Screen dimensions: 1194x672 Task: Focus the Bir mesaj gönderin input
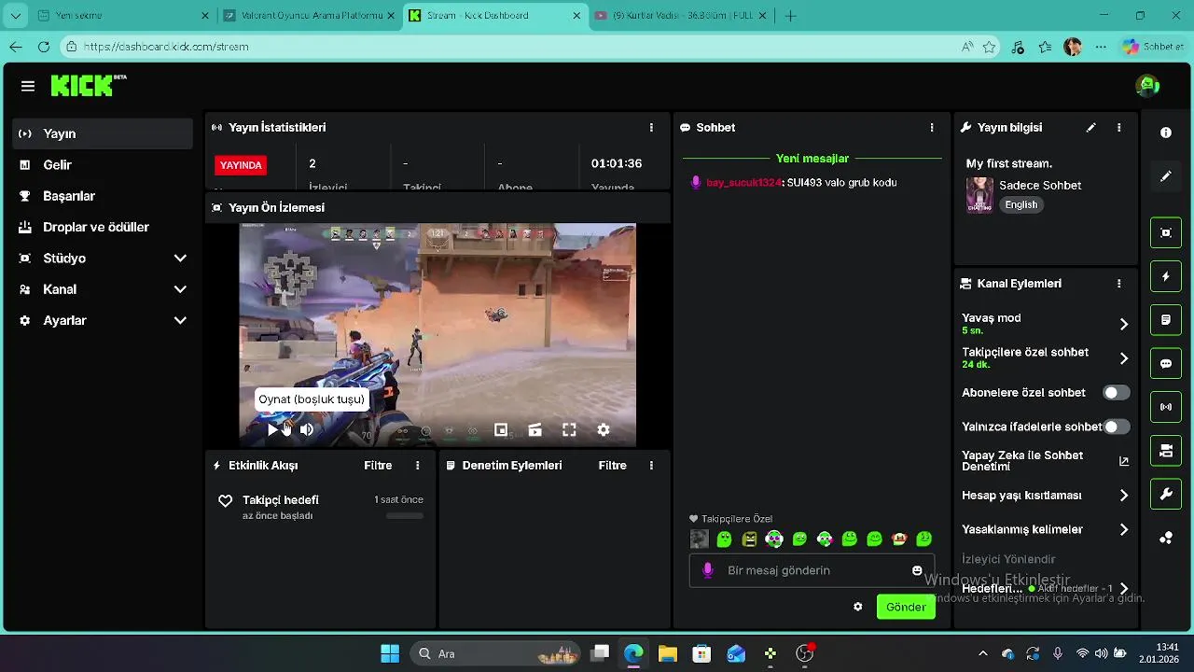(x=812, y=570)
